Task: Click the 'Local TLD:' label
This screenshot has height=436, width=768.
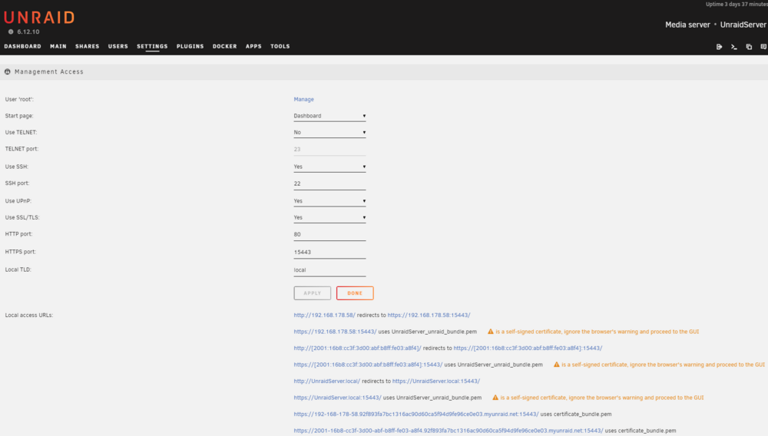Action: pyautogui.click(x=18, y=269)
